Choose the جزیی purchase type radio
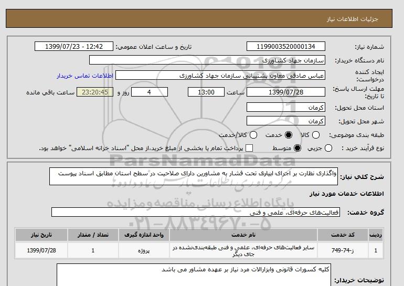 [328, 148]
